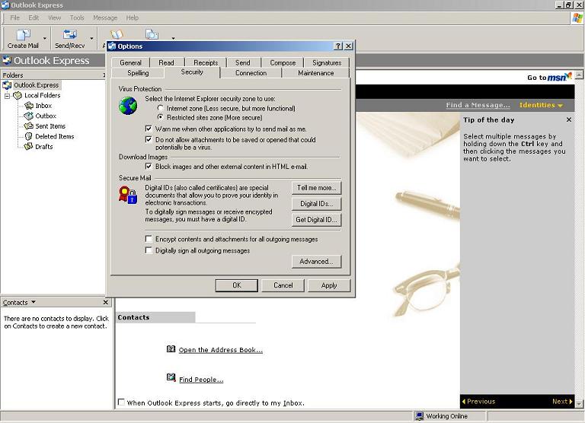Click the Sent Items folder icon

tap(29, 126)
